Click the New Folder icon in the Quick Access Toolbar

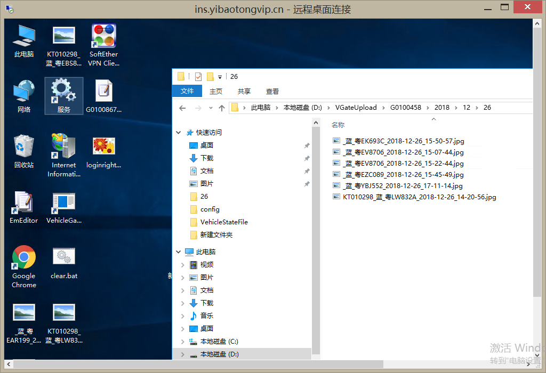210,77
